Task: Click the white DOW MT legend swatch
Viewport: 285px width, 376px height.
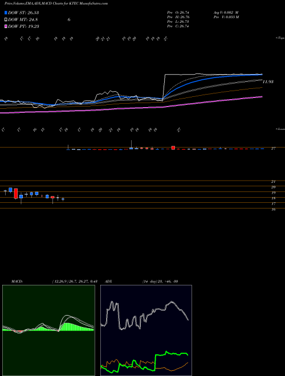Action: (6, 20)
